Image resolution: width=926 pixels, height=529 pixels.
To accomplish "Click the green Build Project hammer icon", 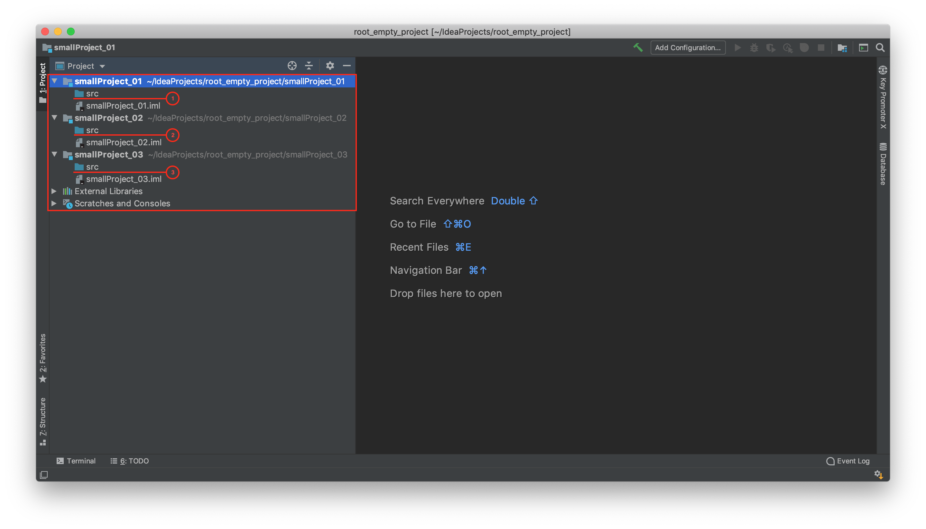I will coord(638,48).
